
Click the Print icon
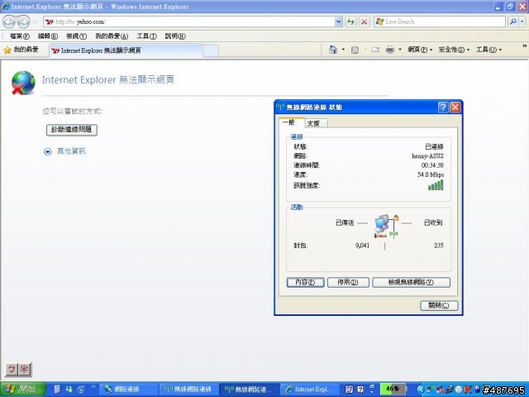click(390, 50)
